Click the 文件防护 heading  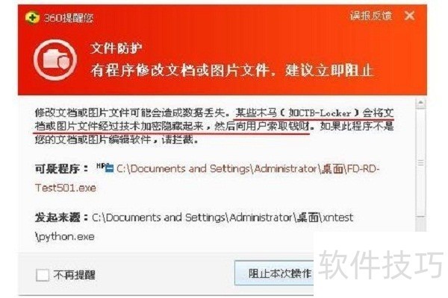pos(116,48)
